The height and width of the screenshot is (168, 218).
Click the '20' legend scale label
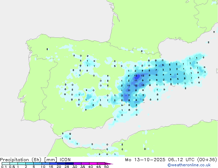click(x=59, y=167)
